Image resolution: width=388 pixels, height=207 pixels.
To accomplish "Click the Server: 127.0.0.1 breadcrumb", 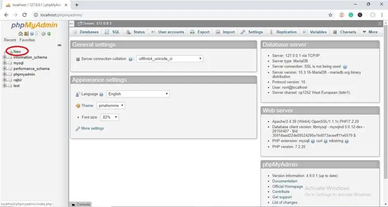I will [97, 23].
